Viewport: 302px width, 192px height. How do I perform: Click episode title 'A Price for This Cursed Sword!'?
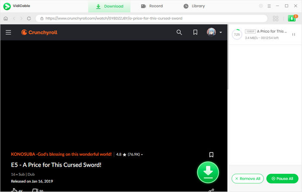(x=56, y=165)
